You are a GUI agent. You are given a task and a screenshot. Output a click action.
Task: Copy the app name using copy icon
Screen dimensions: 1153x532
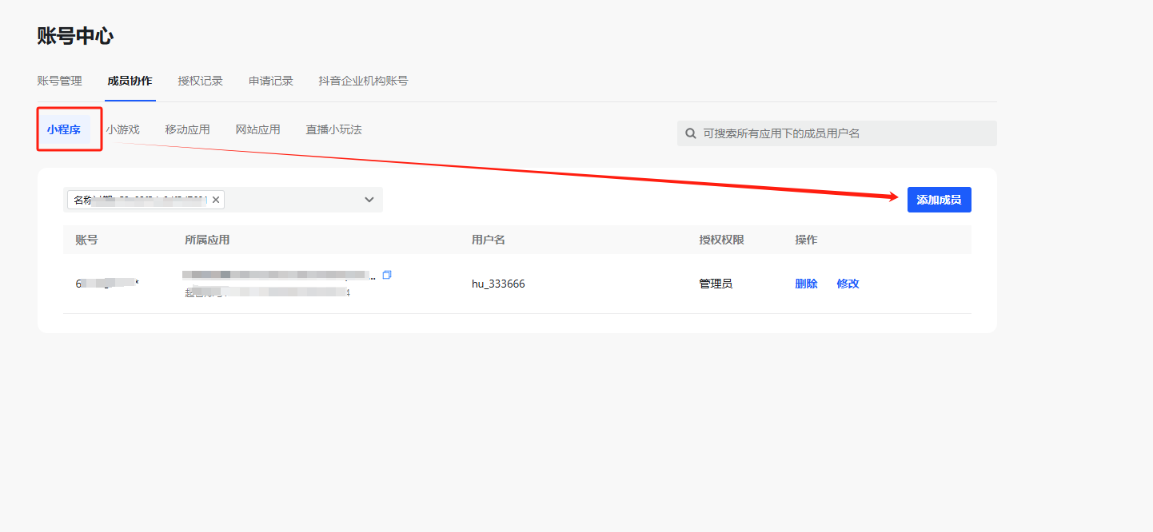click(x=387, y=275)
